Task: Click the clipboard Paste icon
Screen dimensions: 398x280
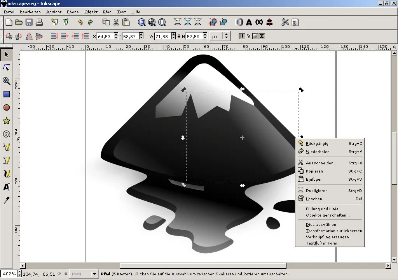Action: (x=126, y=22)
